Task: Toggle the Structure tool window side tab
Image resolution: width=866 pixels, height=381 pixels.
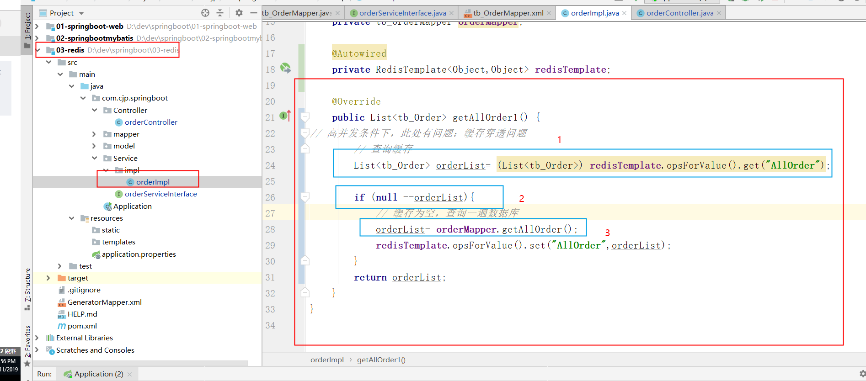Action: click(x=27, y=289)
